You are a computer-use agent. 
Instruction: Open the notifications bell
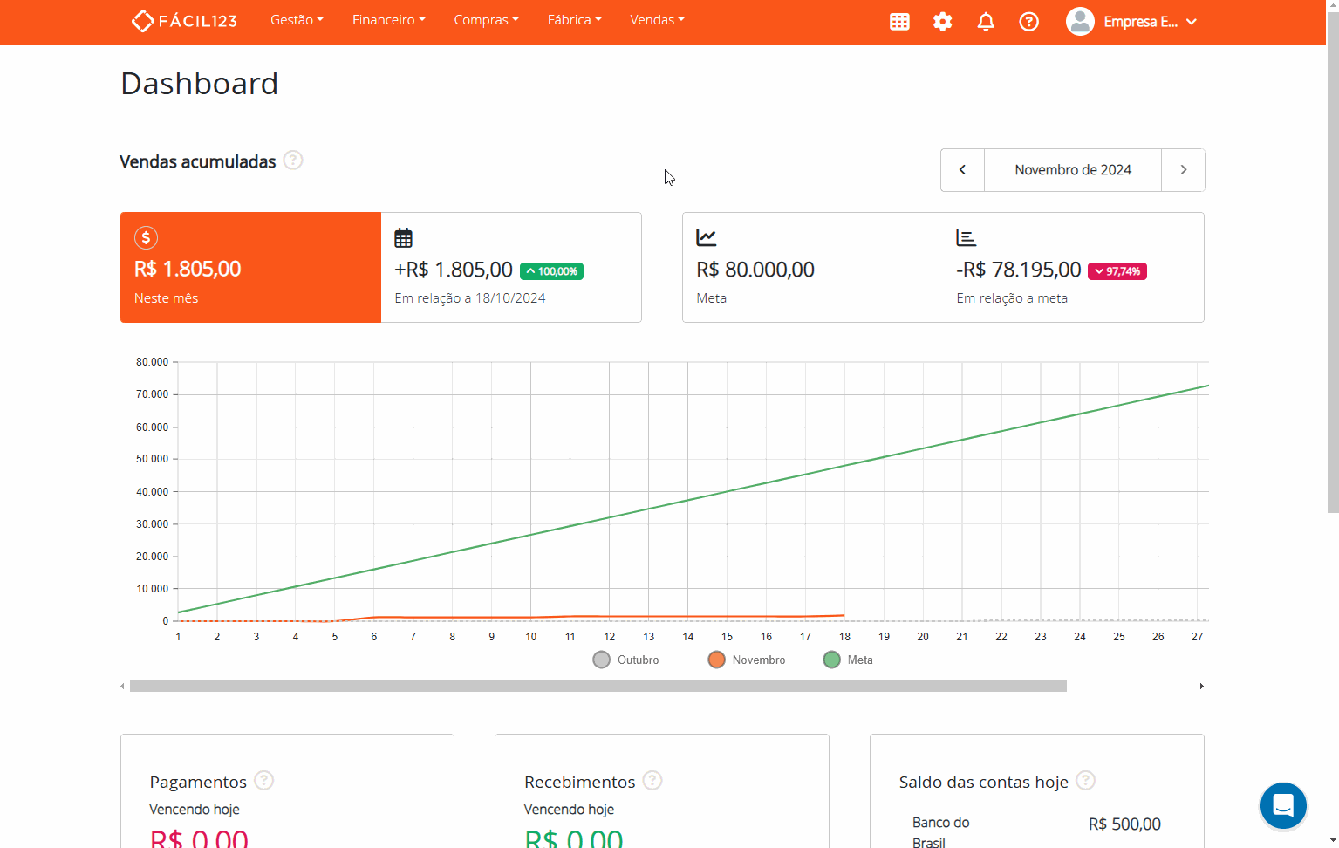(x=986, y=22)
